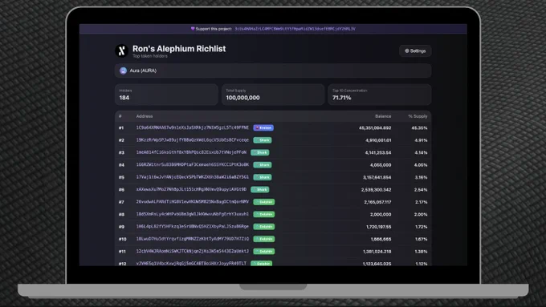Image resolution: width=546 pixels, height=307 pixels.
Task: Select the Top 10 Concentration 71.71% card
Action: tap(380, 95)
